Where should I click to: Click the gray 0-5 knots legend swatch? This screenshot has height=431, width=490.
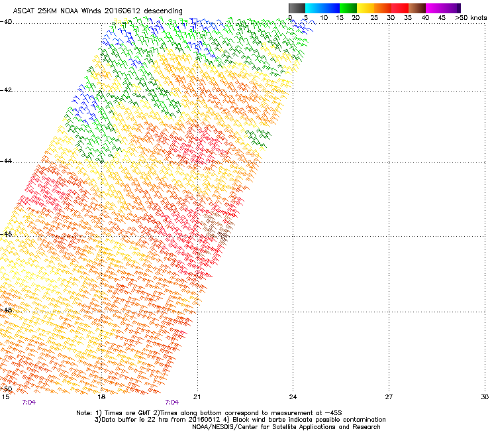coord(297,8)
